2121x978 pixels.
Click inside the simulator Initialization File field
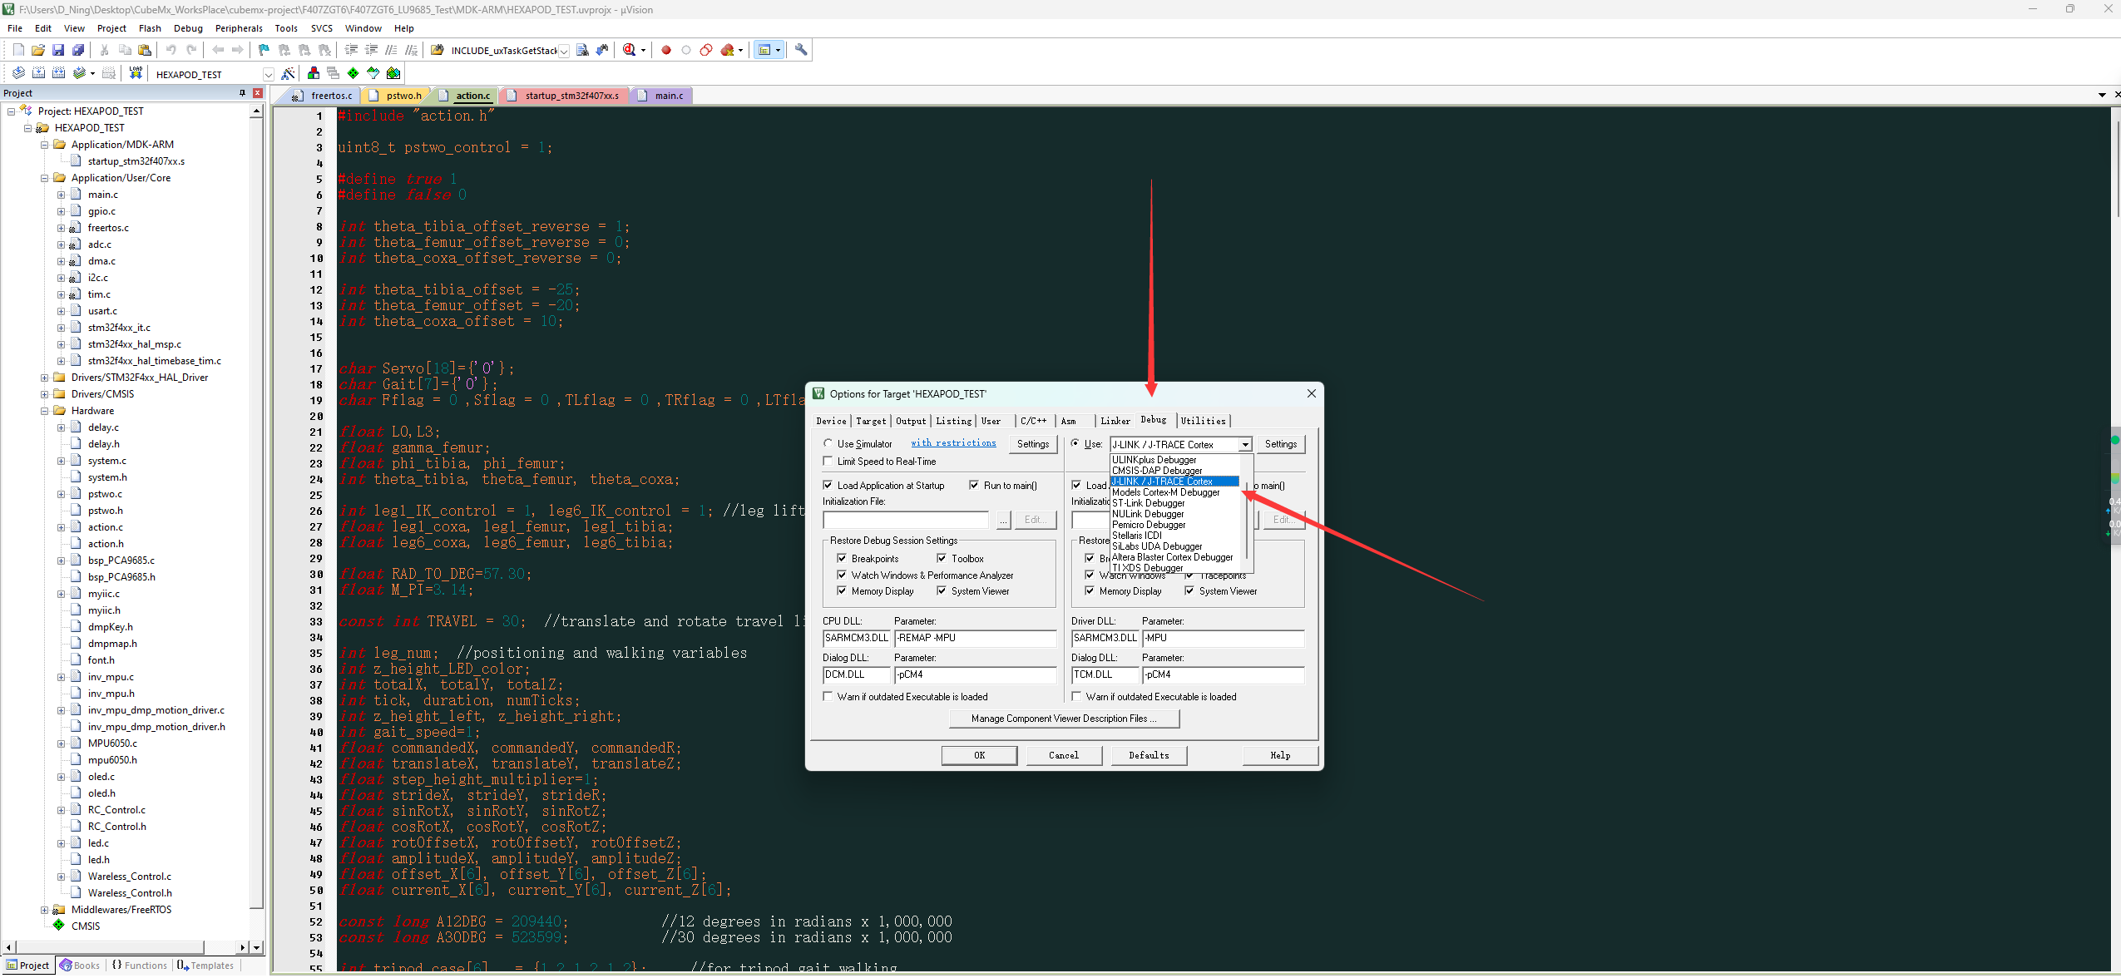[905, 521]
